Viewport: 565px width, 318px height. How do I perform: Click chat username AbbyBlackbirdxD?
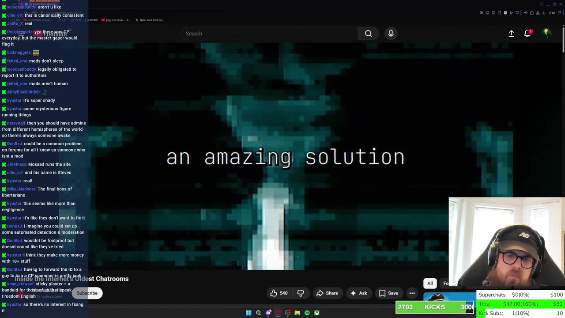point(23,92)
